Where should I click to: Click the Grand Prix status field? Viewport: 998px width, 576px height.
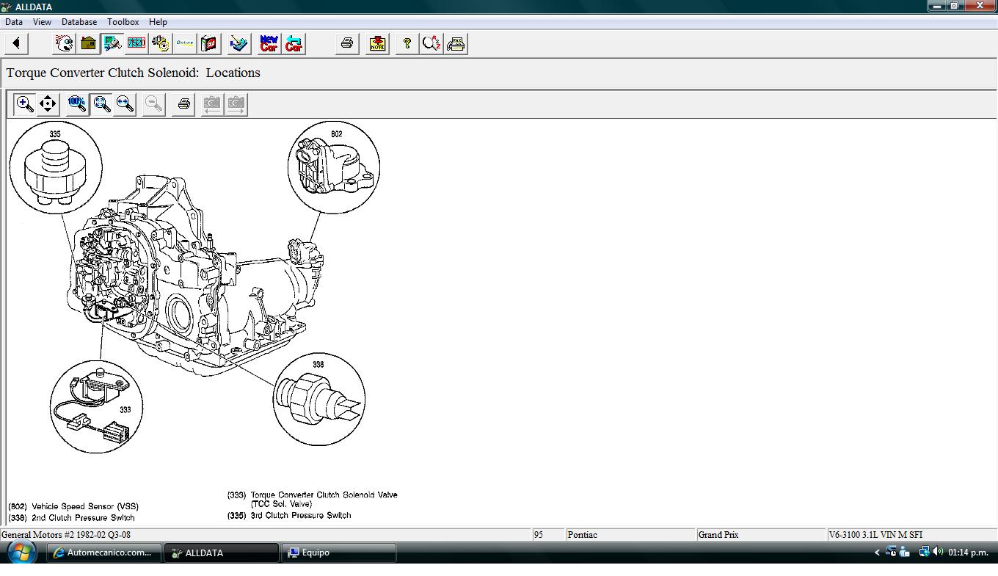[x=761, y=535]
